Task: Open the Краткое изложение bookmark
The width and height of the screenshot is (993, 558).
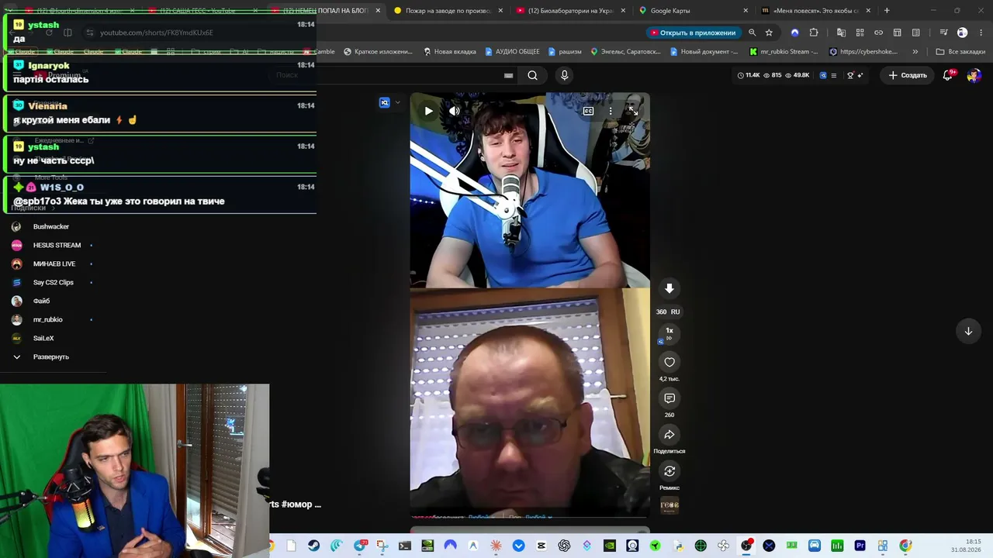Action: (x=378, y=52)
